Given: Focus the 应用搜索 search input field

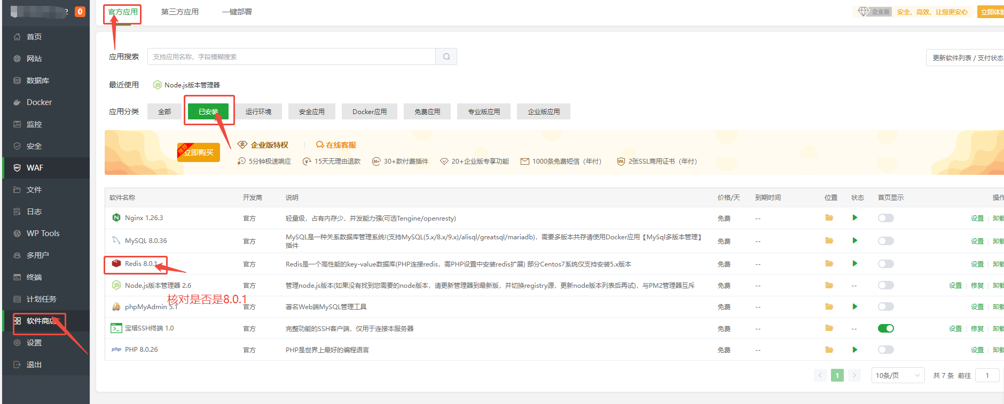Looking at the screenshot, I should [291, 56].
